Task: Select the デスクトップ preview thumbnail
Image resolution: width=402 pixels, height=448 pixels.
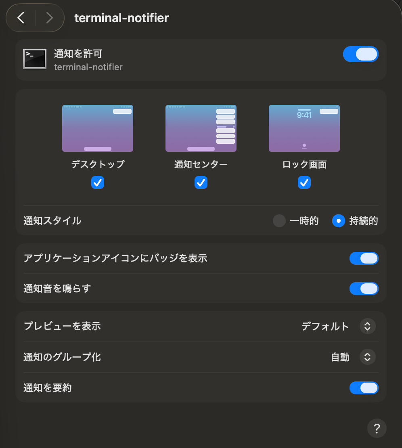Action: coord(97,128)
